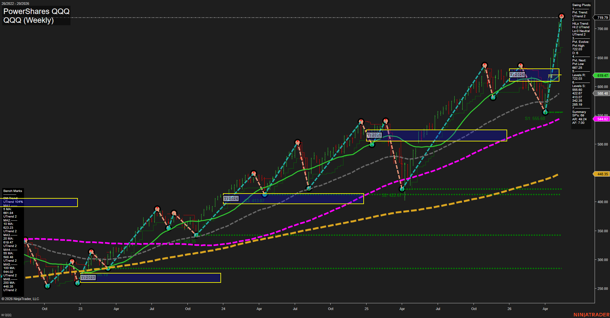Viewport: 610px width, 318px height.
Task: Click the Swing Pivots panel heading
Action: click(581, 5)
